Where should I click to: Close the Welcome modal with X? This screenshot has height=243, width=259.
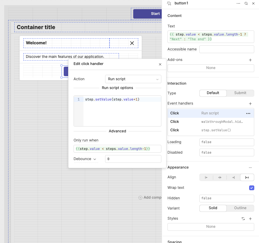pos(132,43)
